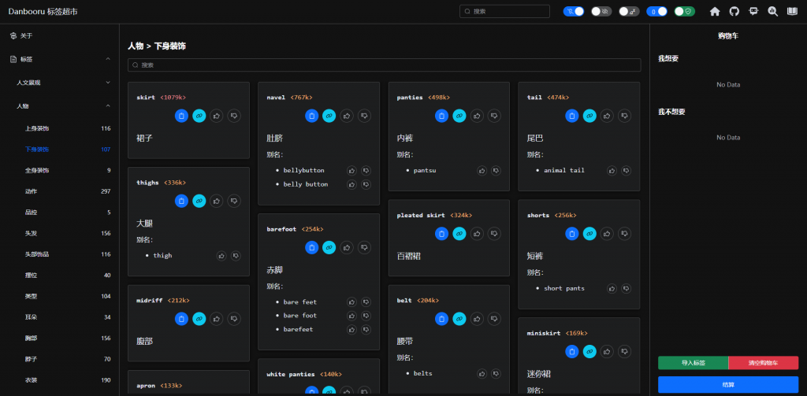
Task: Thumbs up the barefeet alias
Action: tap(352, 329)
